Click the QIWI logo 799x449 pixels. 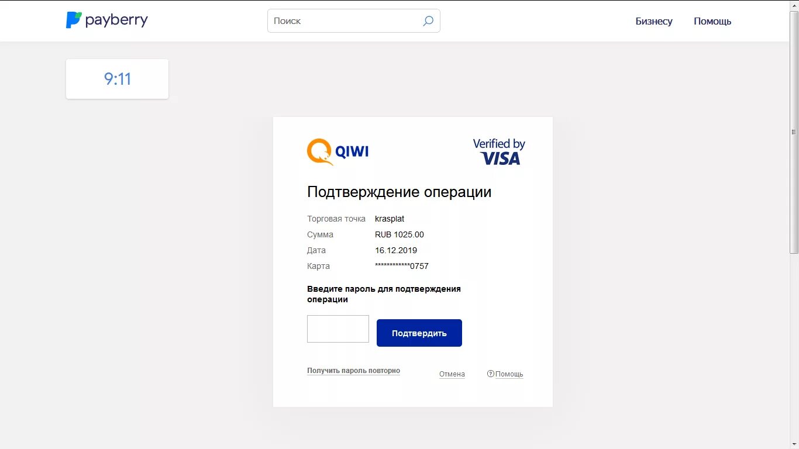(x=337, y=152)
